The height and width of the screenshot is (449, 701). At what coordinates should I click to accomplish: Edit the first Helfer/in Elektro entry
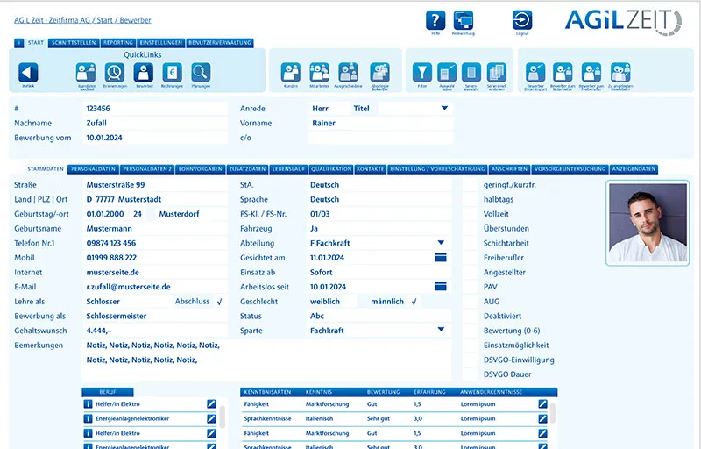tap(211, 403)
